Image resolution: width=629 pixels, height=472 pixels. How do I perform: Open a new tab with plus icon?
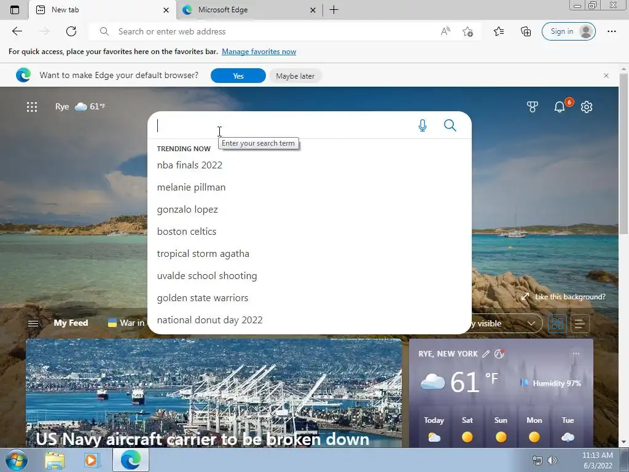[334, 10]
